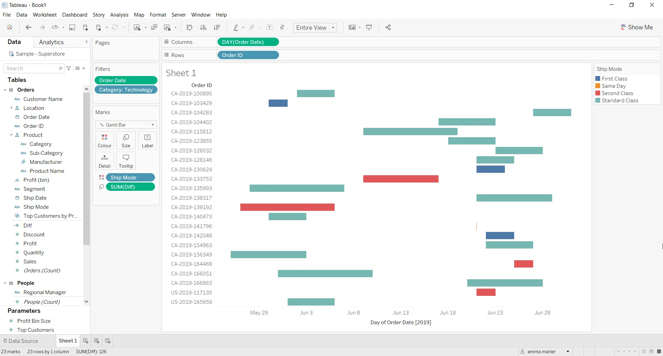
Task: Open Colour options on the Marks card
Action: pyautogui.click(x=104, y=140)
